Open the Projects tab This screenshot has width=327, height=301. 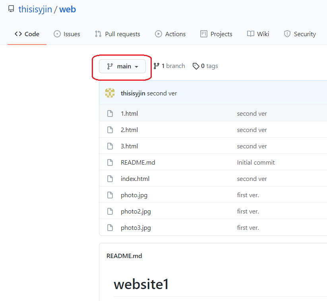[x=216, y=34]
